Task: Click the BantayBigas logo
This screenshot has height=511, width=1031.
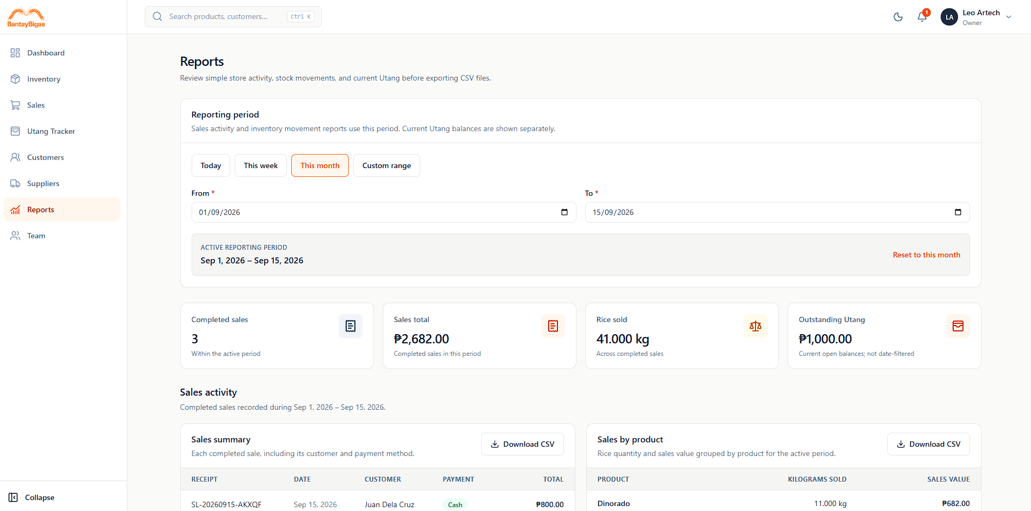Action: [x=26, y=17]
